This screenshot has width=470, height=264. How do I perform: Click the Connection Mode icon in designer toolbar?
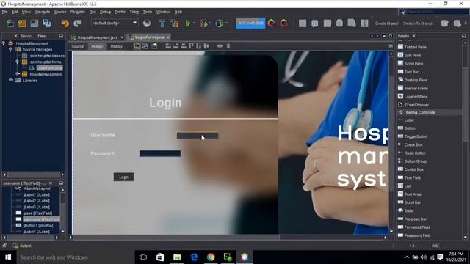145,46
